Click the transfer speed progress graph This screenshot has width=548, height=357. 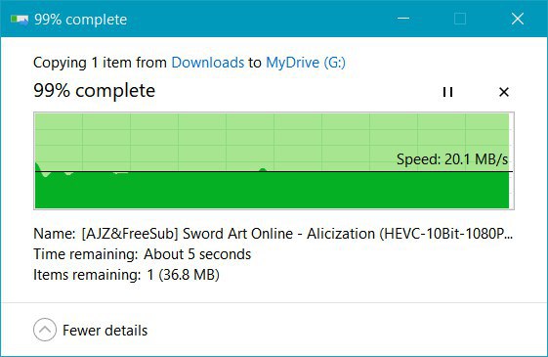[274, 160]
